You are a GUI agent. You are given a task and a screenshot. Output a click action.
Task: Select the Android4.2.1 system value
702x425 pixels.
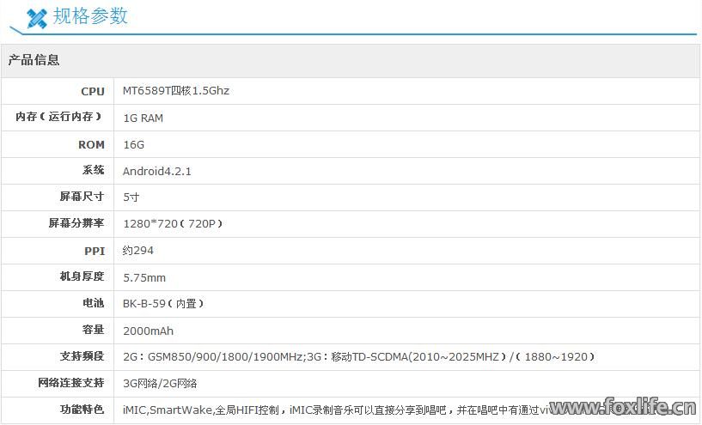(157, 171)
